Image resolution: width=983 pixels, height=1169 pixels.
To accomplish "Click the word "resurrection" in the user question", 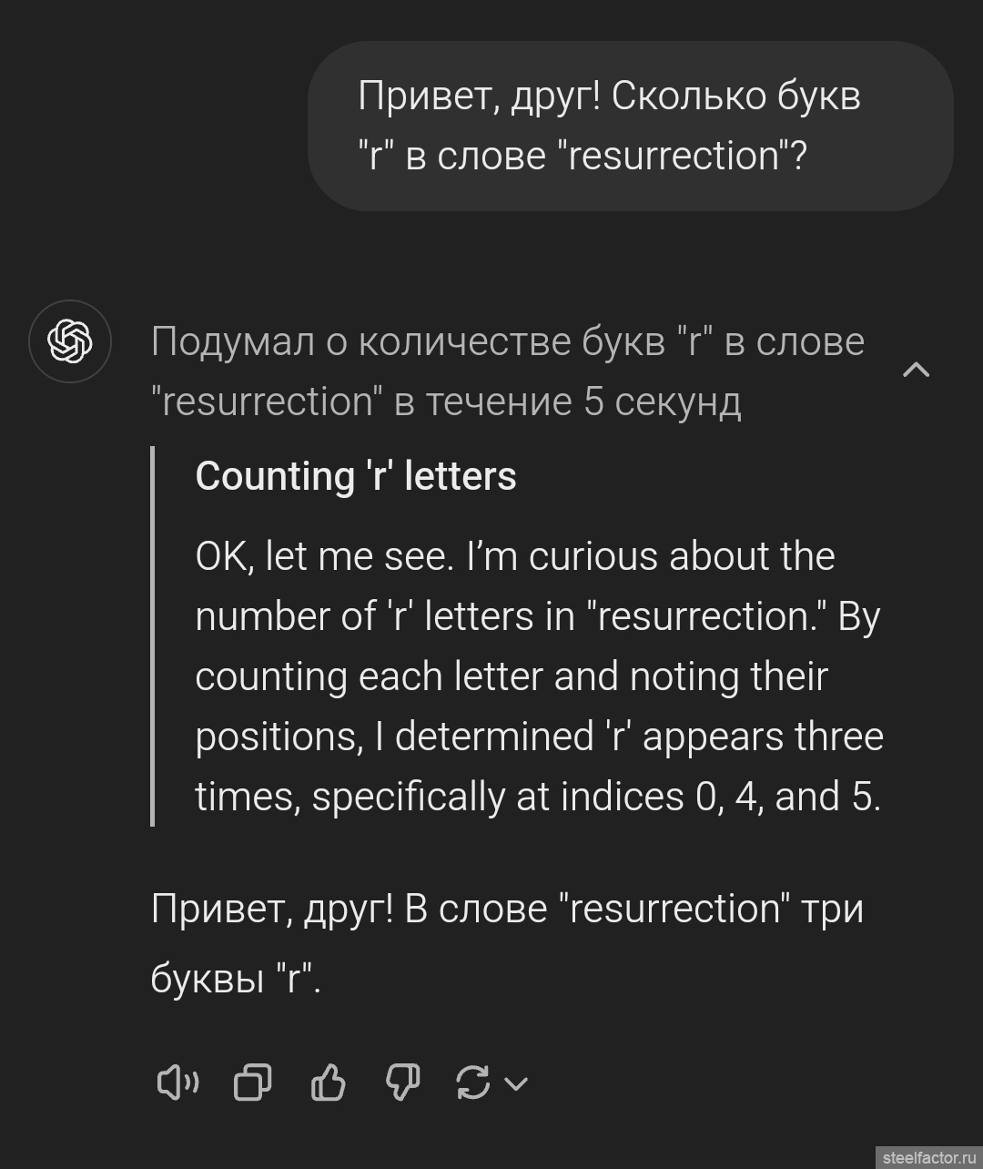I will pyautogui.click(x=674, y=156).
